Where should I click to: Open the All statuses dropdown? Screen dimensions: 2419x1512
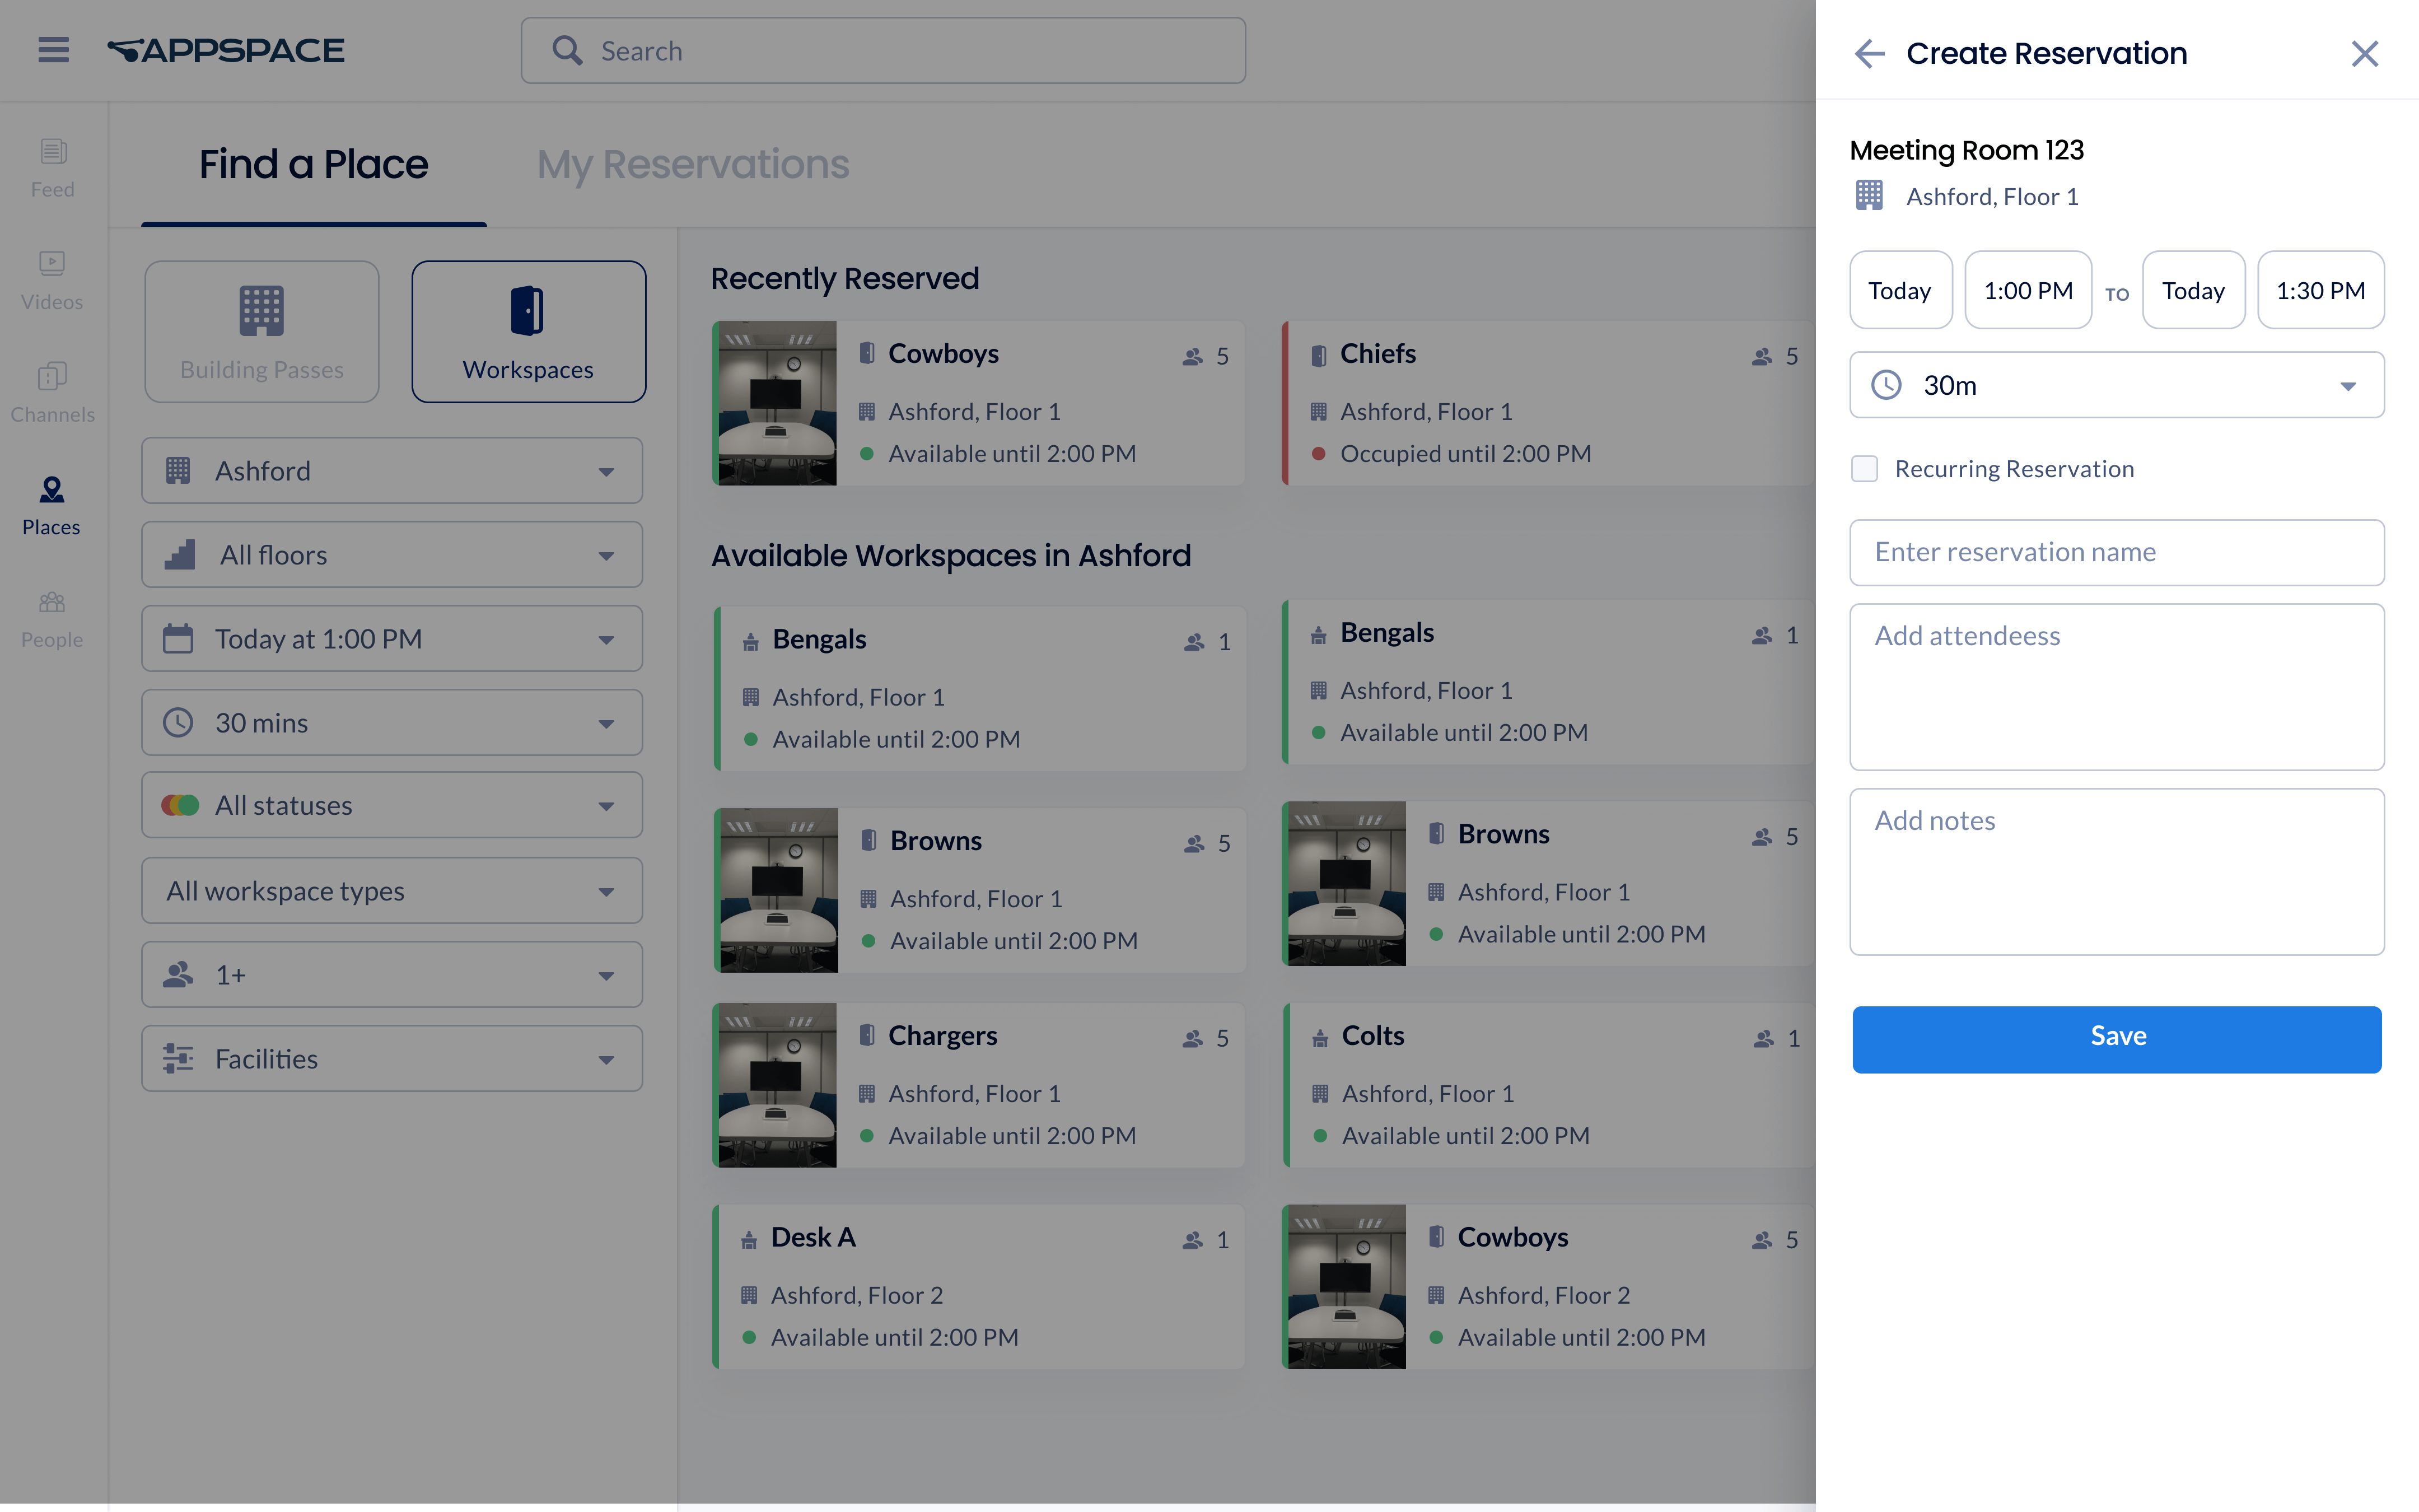click(x=392, y=805)
